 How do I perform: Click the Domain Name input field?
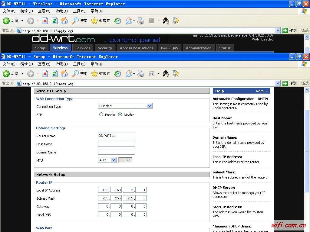117,152
